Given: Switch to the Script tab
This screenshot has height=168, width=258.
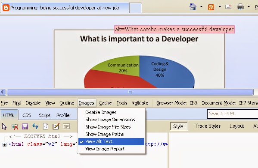Looking at the screenshot, I should pyautogui.click(x=44, y=115).
